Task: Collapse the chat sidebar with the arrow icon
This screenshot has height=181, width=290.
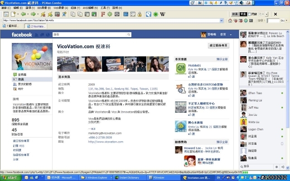Action: click(283, 167)
